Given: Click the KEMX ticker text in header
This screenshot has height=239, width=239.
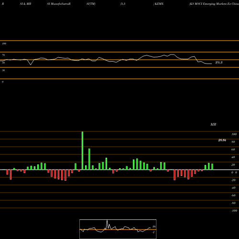Looking at the screenshot, I should point(159,4).
